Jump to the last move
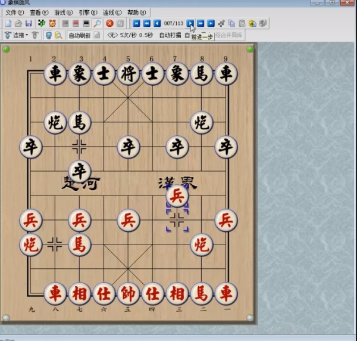This screenshot has width=357, height=341. point(211,23)
